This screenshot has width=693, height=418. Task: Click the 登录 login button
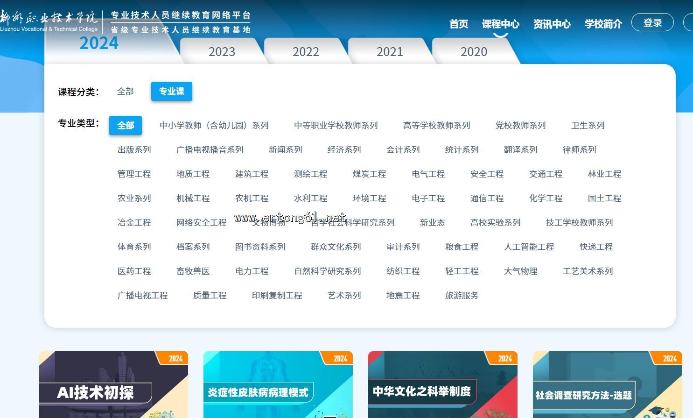[x=652, y=23]
